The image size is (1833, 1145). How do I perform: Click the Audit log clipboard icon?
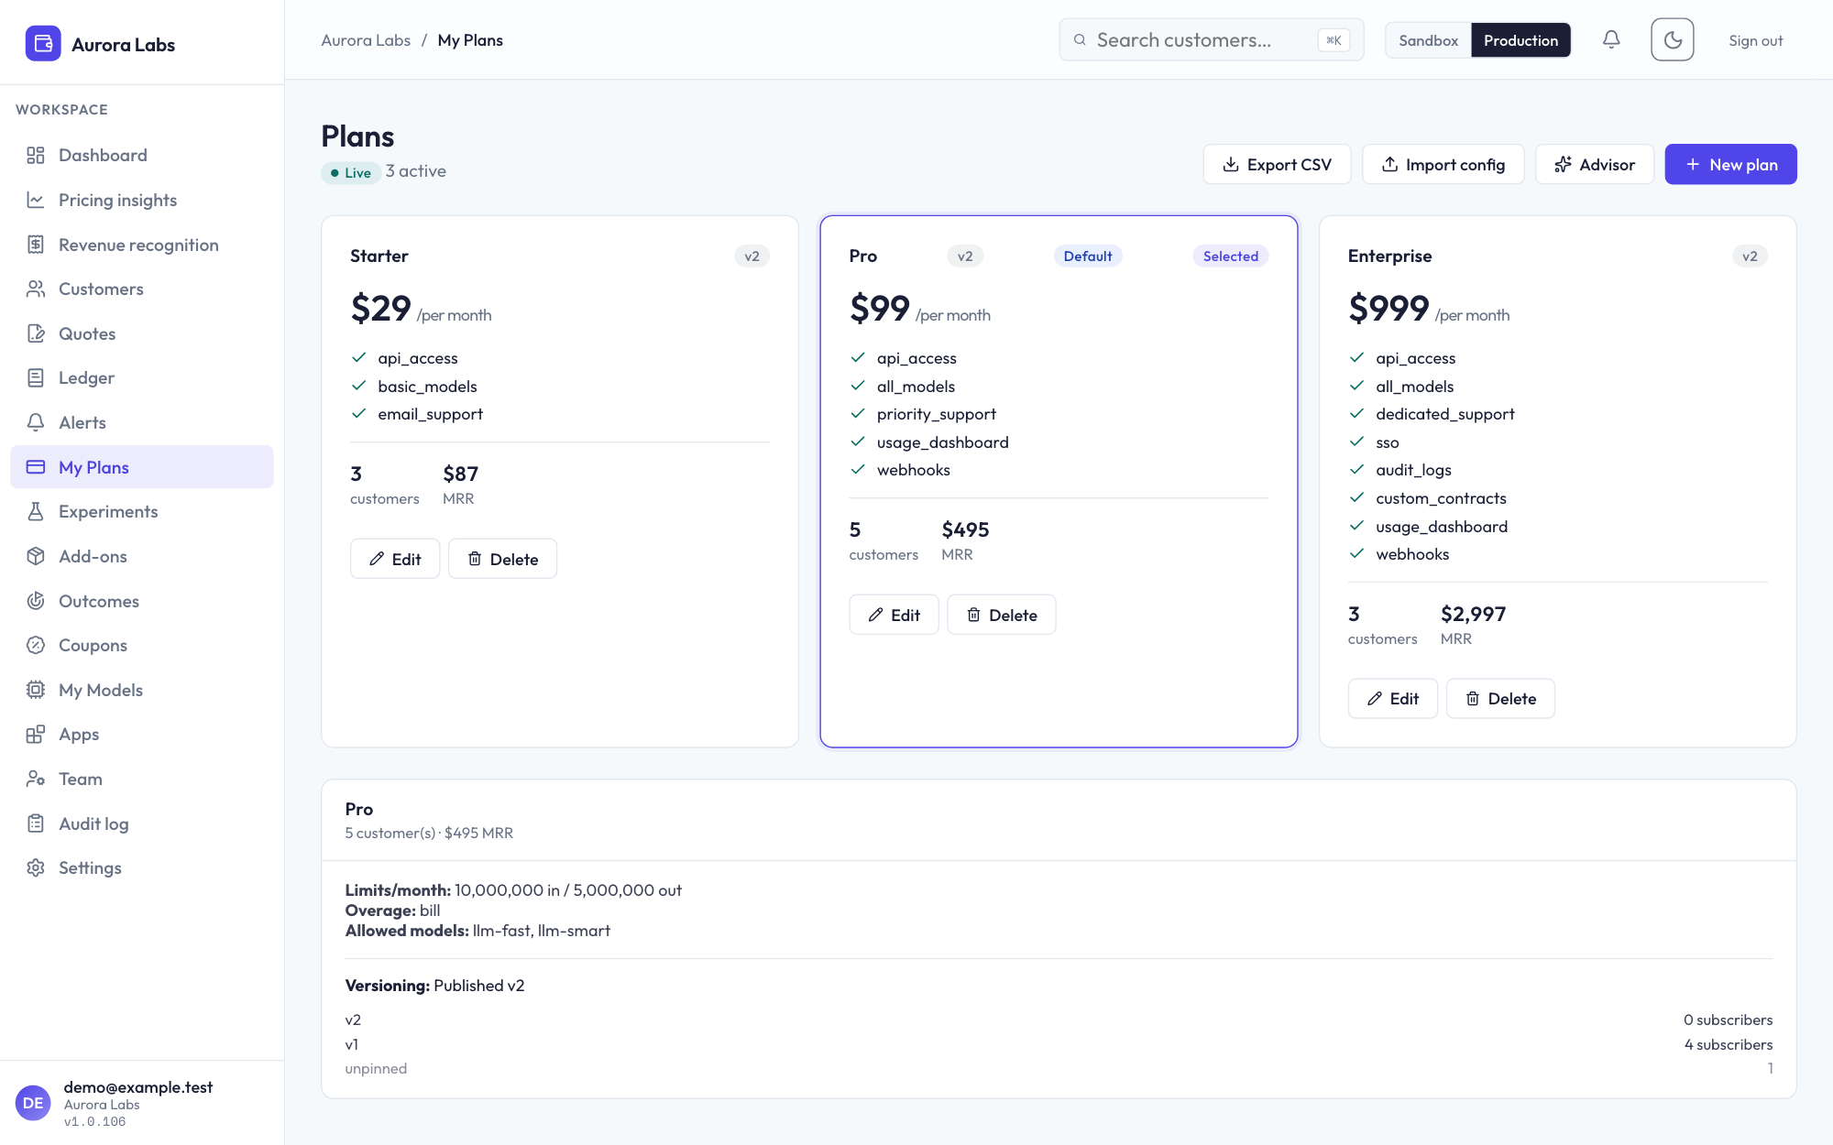pyautogui.click(x=36, y=823)
